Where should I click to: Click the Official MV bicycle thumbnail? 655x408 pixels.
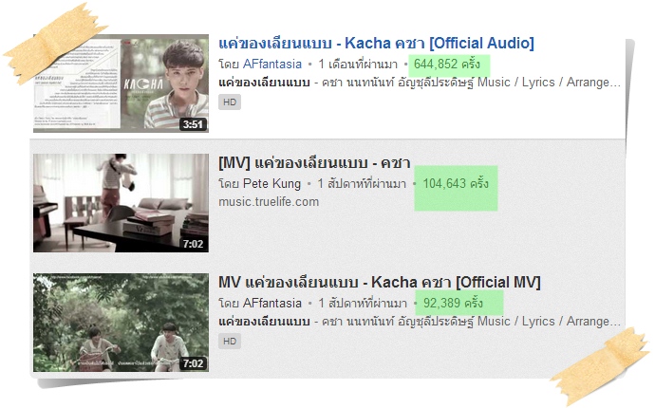point(121,323)
